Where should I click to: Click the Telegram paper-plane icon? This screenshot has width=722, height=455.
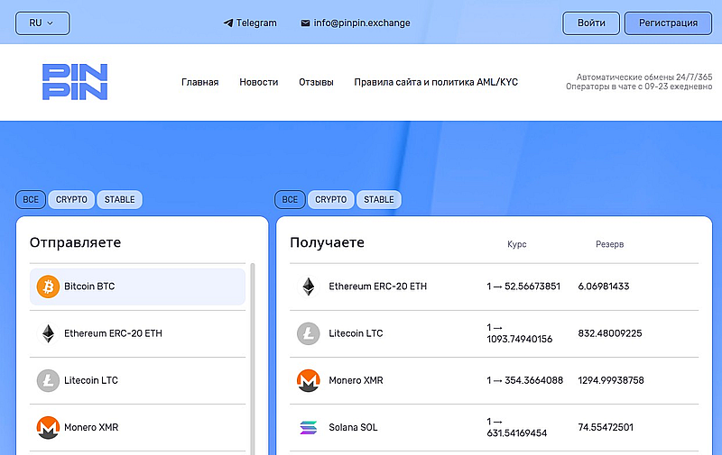click(x=228, y=23)
